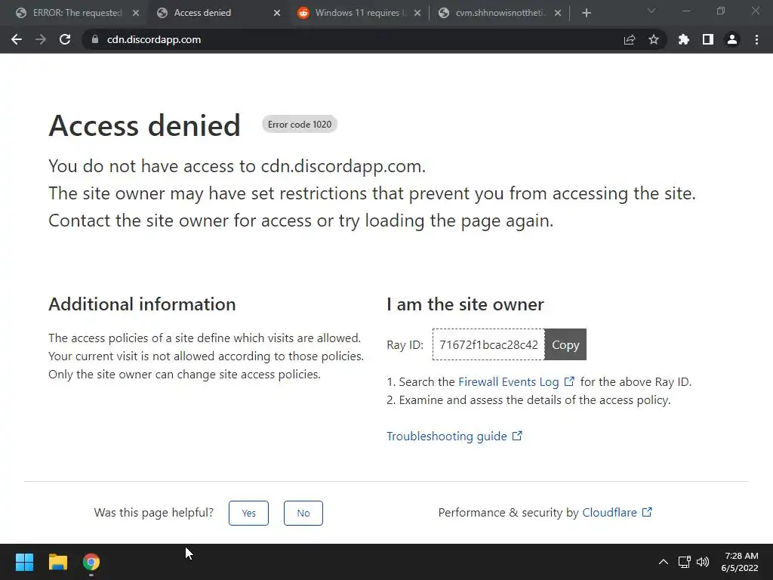Click the network tray icon
The height and width of the screenshot is (580, 773).
click(684, 562)
